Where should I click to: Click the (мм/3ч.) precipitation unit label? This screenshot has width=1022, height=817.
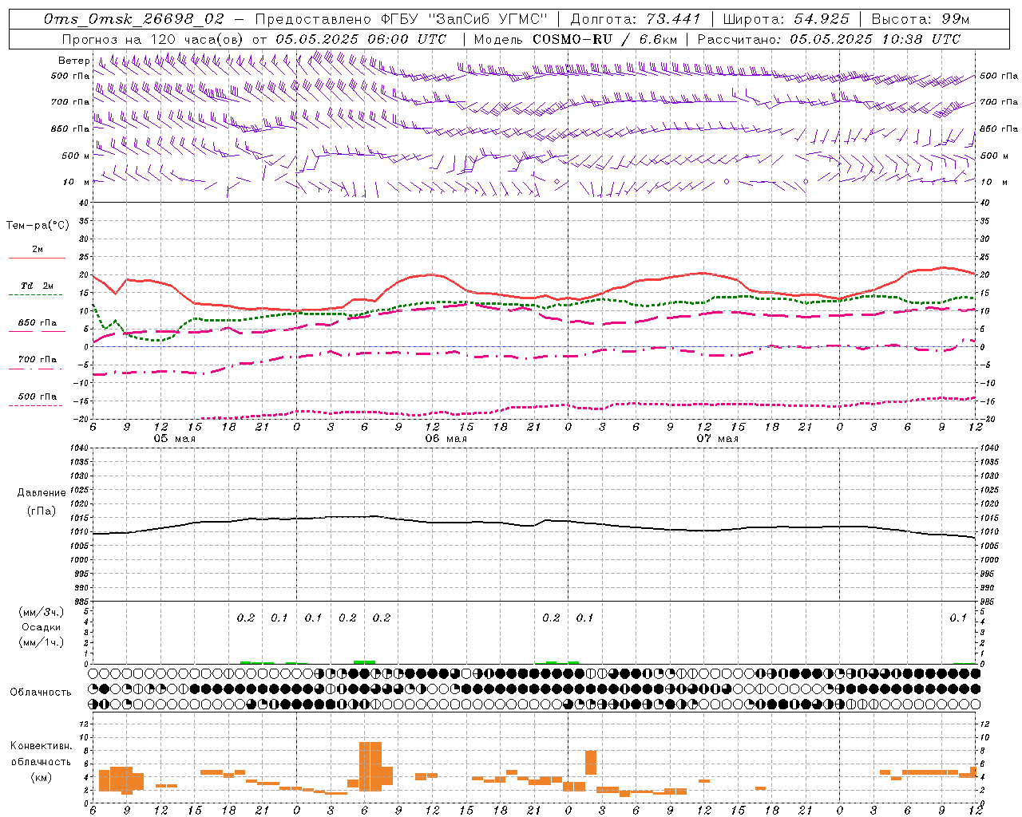pos(42,612)
